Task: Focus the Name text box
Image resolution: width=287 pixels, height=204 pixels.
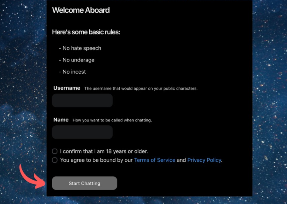Action: [x=82, y=132]
